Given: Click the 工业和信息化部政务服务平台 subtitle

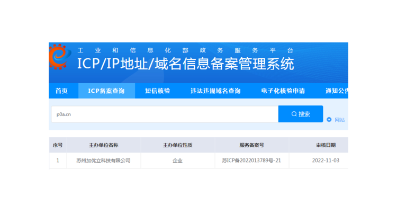Looking at the screenshot, I should (185, 50).
